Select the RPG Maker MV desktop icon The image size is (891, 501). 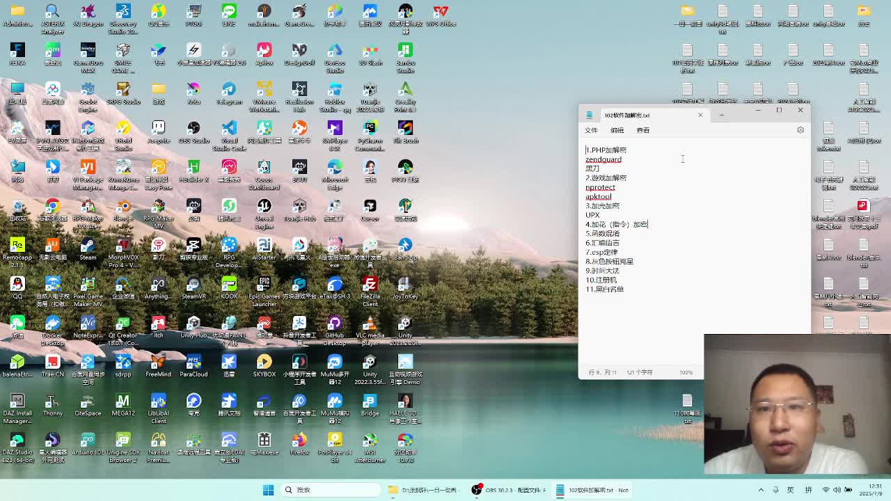[159, 214]
